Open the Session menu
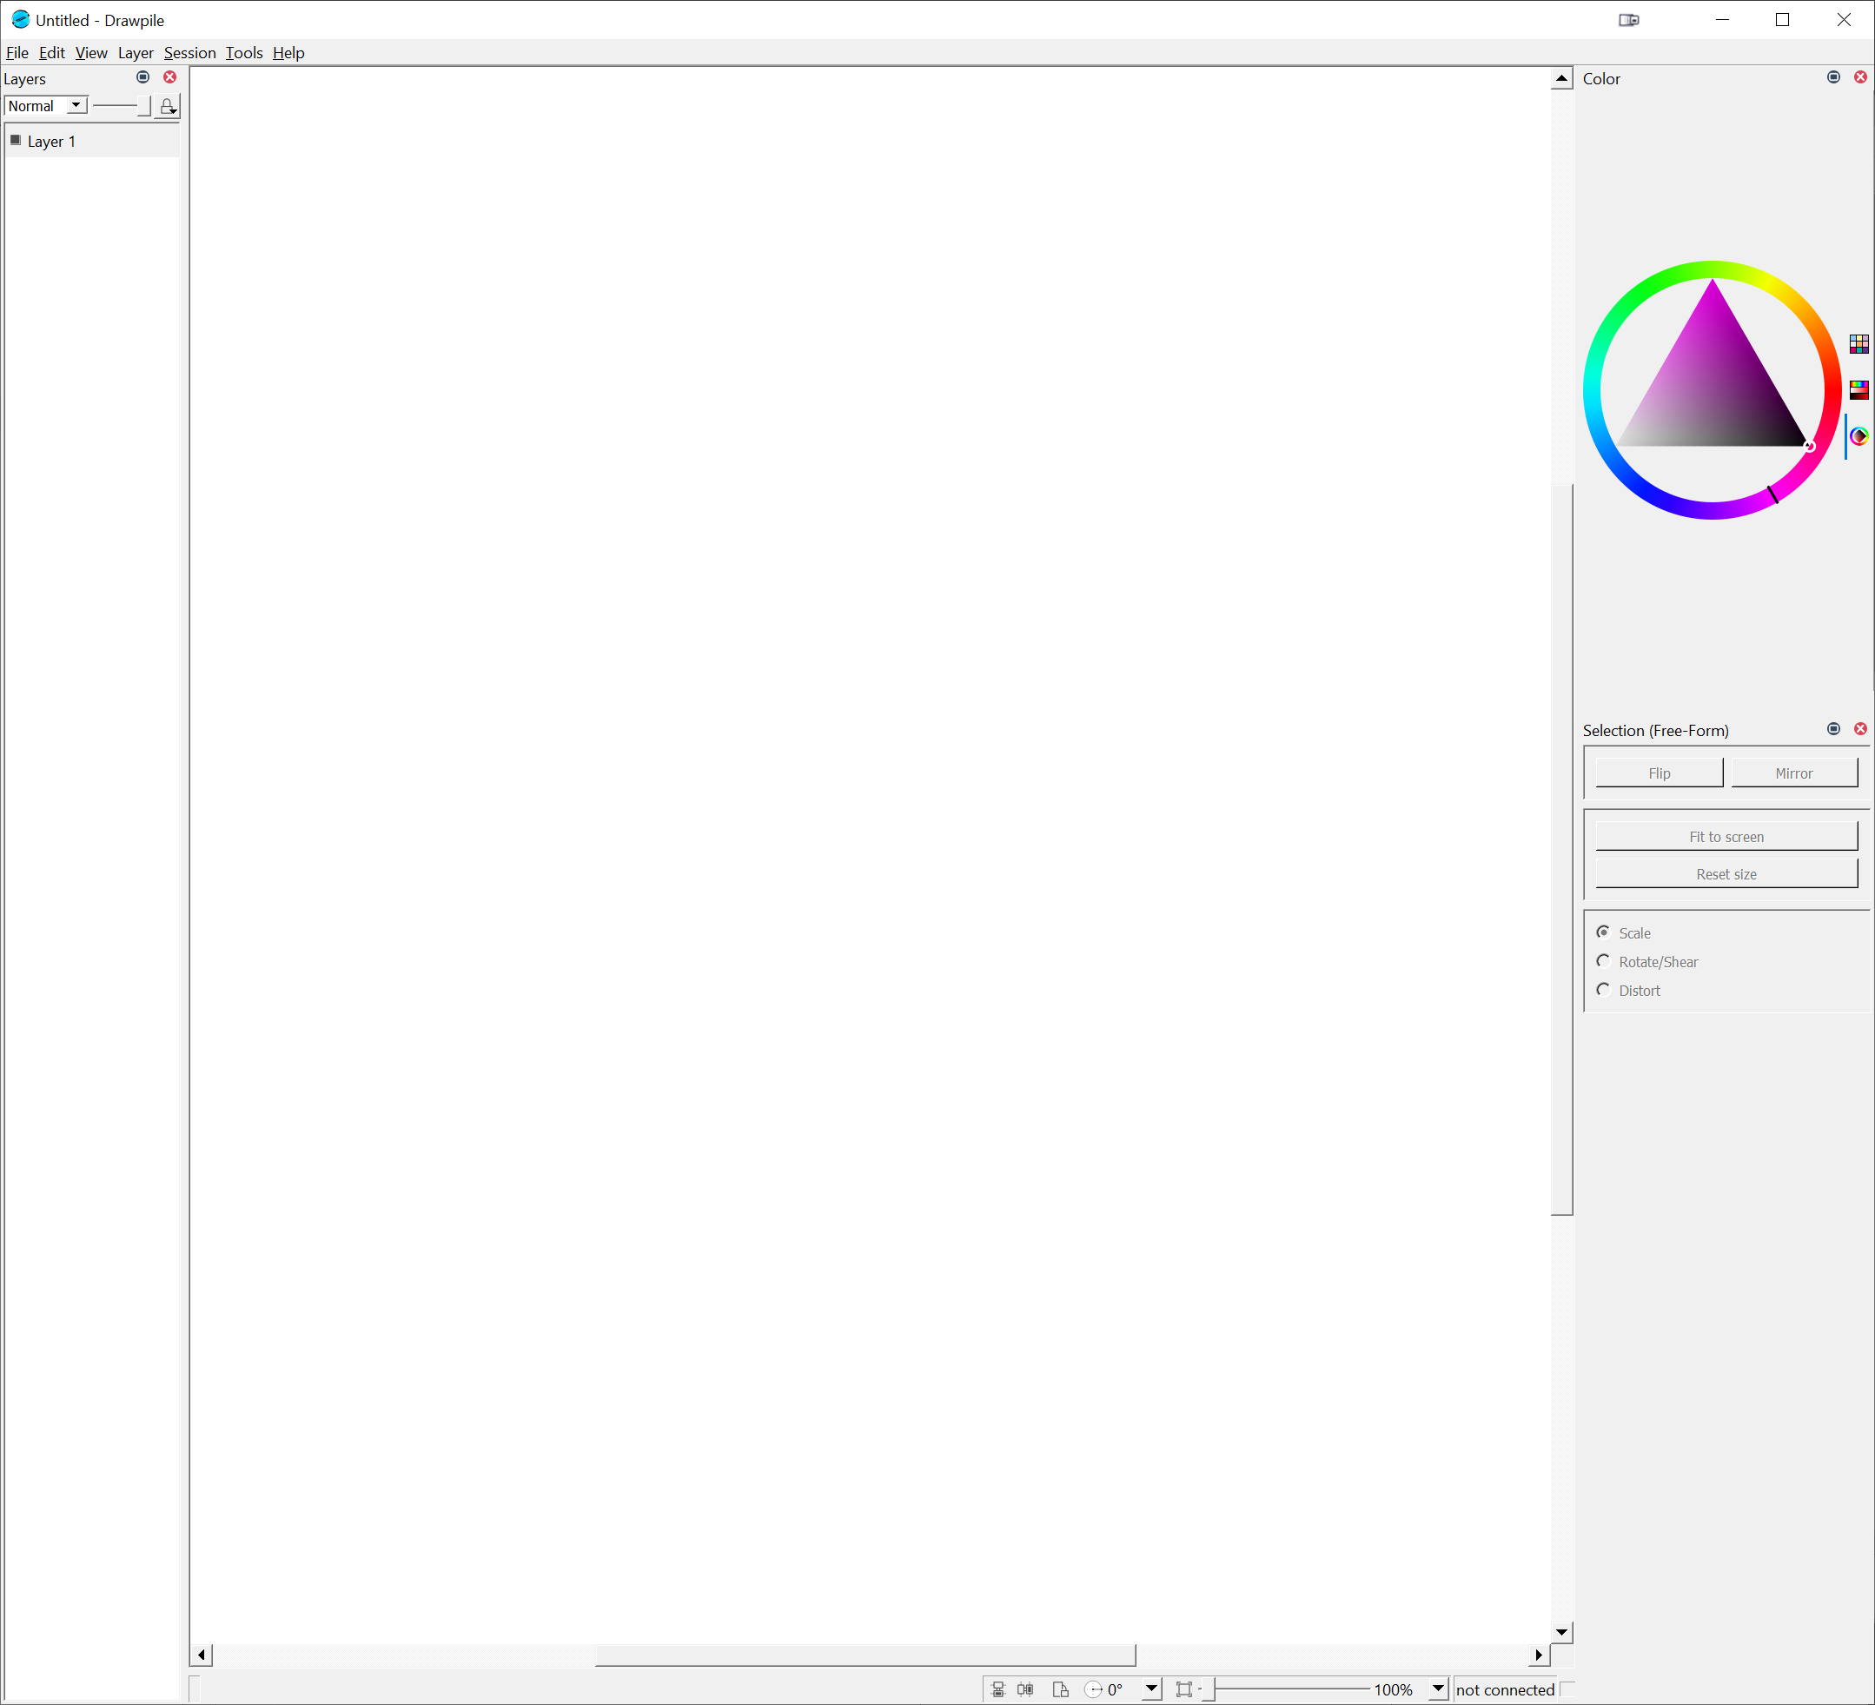This screenshot has height=1705, width=1875. click(189, 53)
